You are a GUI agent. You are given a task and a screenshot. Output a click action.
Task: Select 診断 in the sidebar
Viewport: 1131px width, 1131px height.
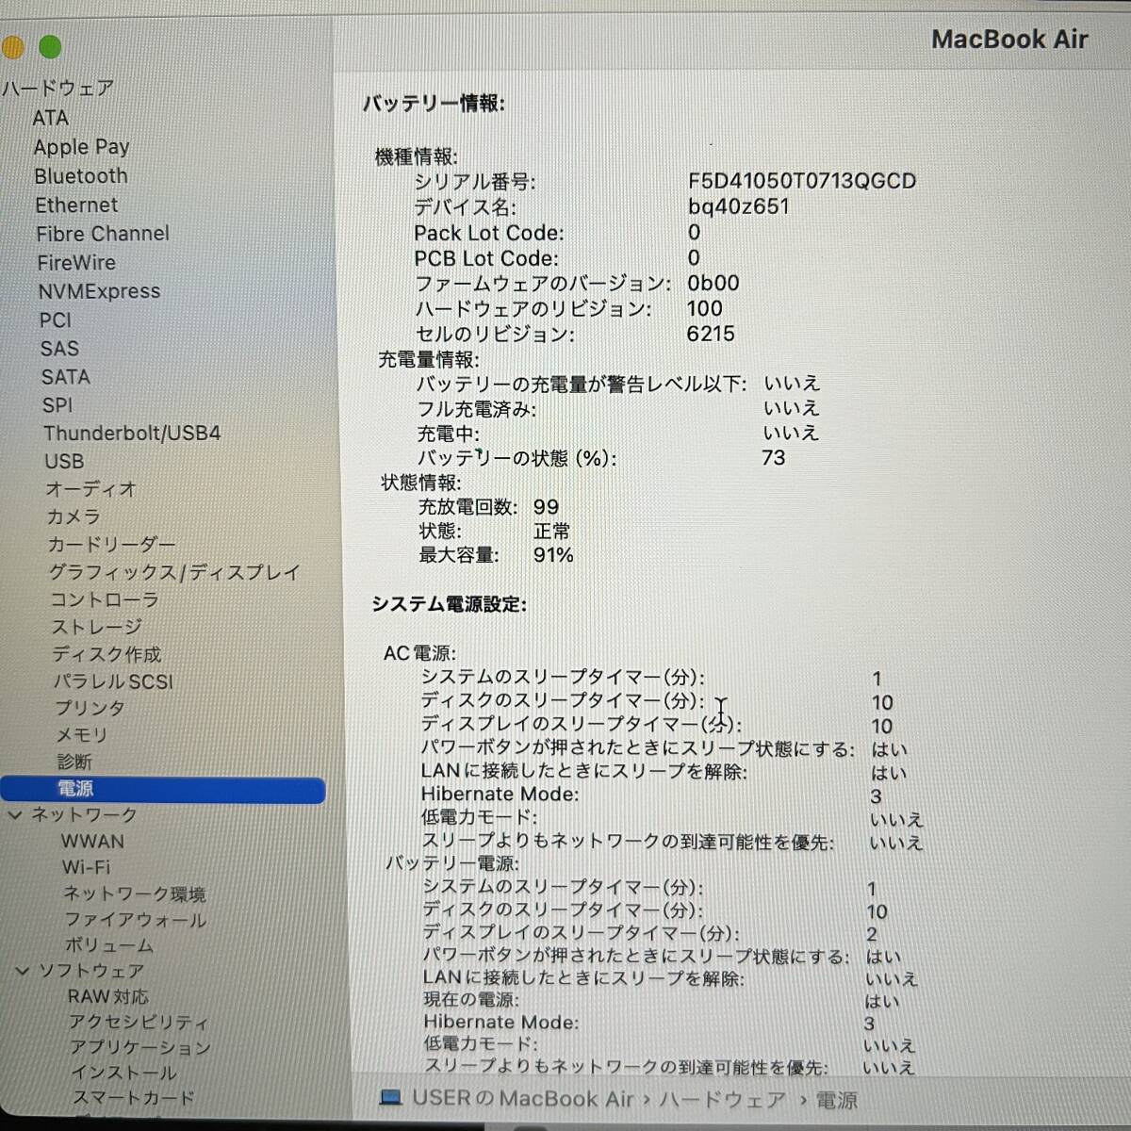click(x=74, y=762)
